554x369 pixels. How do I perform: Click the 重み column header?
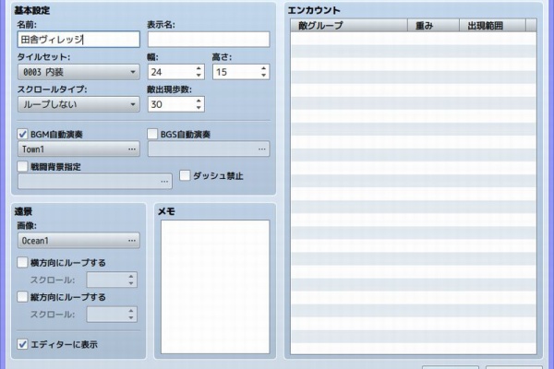434,26
